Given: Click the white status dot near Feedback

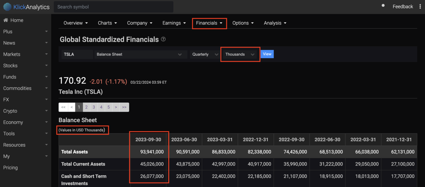Looking at the screenshot, I should (x=383, y=5).
